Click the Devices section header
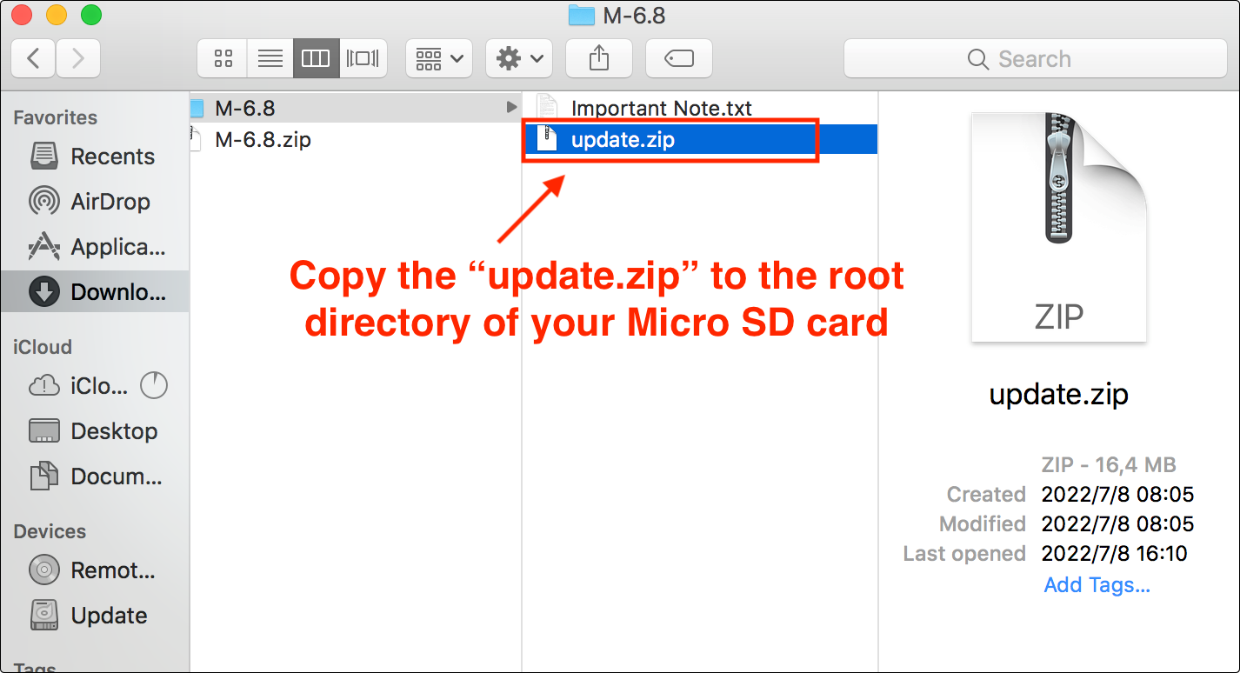The image size is (1240, 673). (50, 531)
